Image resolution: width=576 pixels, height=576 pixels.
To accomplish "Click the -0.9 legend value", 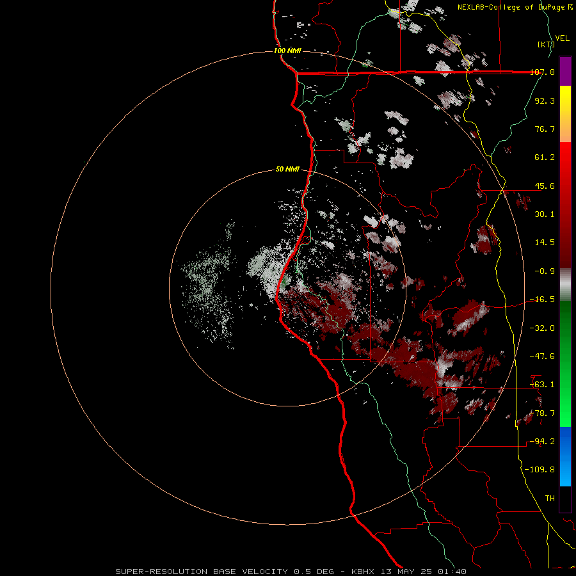I will point(545,271).
